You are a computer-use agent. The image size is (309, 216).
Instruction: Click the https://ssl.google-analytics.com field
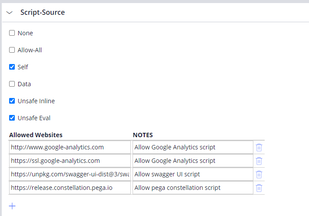coord(70,161)
